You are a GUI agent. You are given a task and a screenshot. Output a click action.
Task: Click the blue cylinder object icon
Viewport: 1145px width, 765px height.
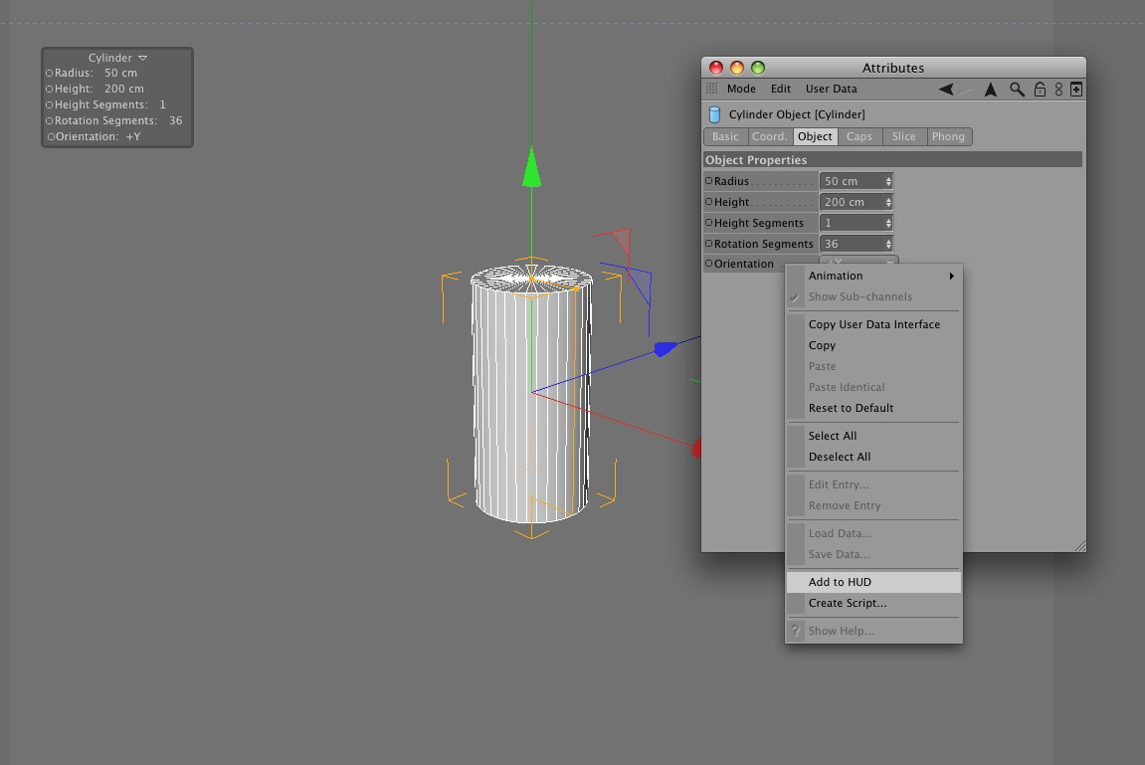click(x=715, y=114)
